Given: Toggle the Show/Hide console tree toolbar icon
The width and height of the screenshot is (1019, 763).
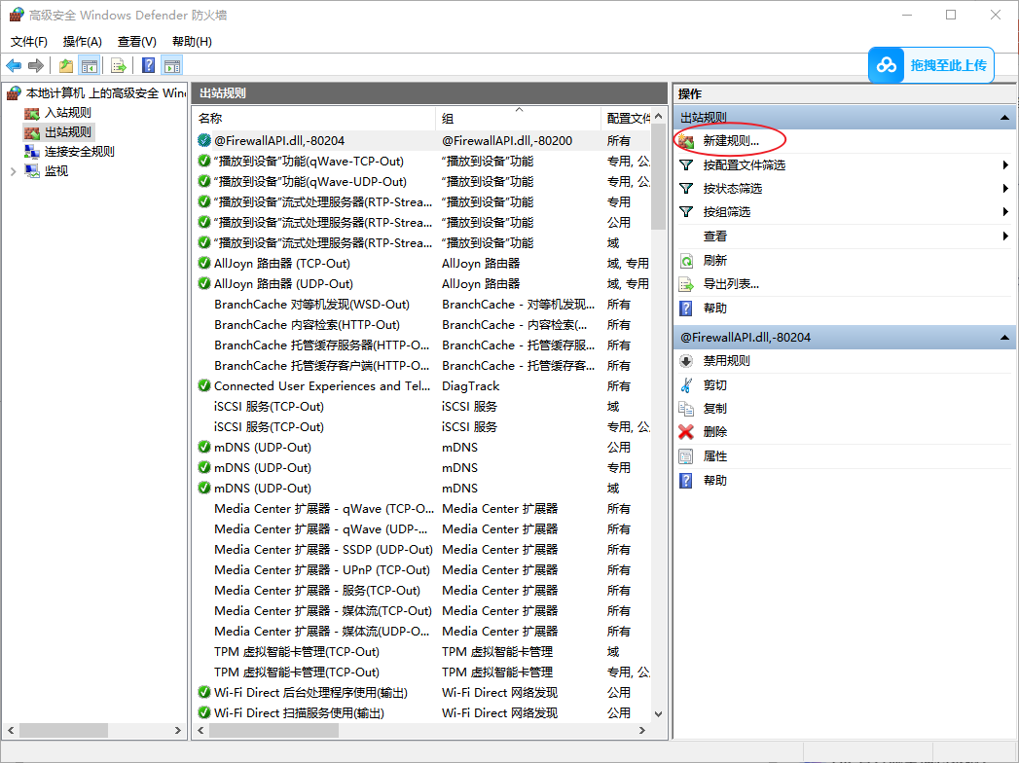Looking at the screenshot, I should tap(89, 65).
